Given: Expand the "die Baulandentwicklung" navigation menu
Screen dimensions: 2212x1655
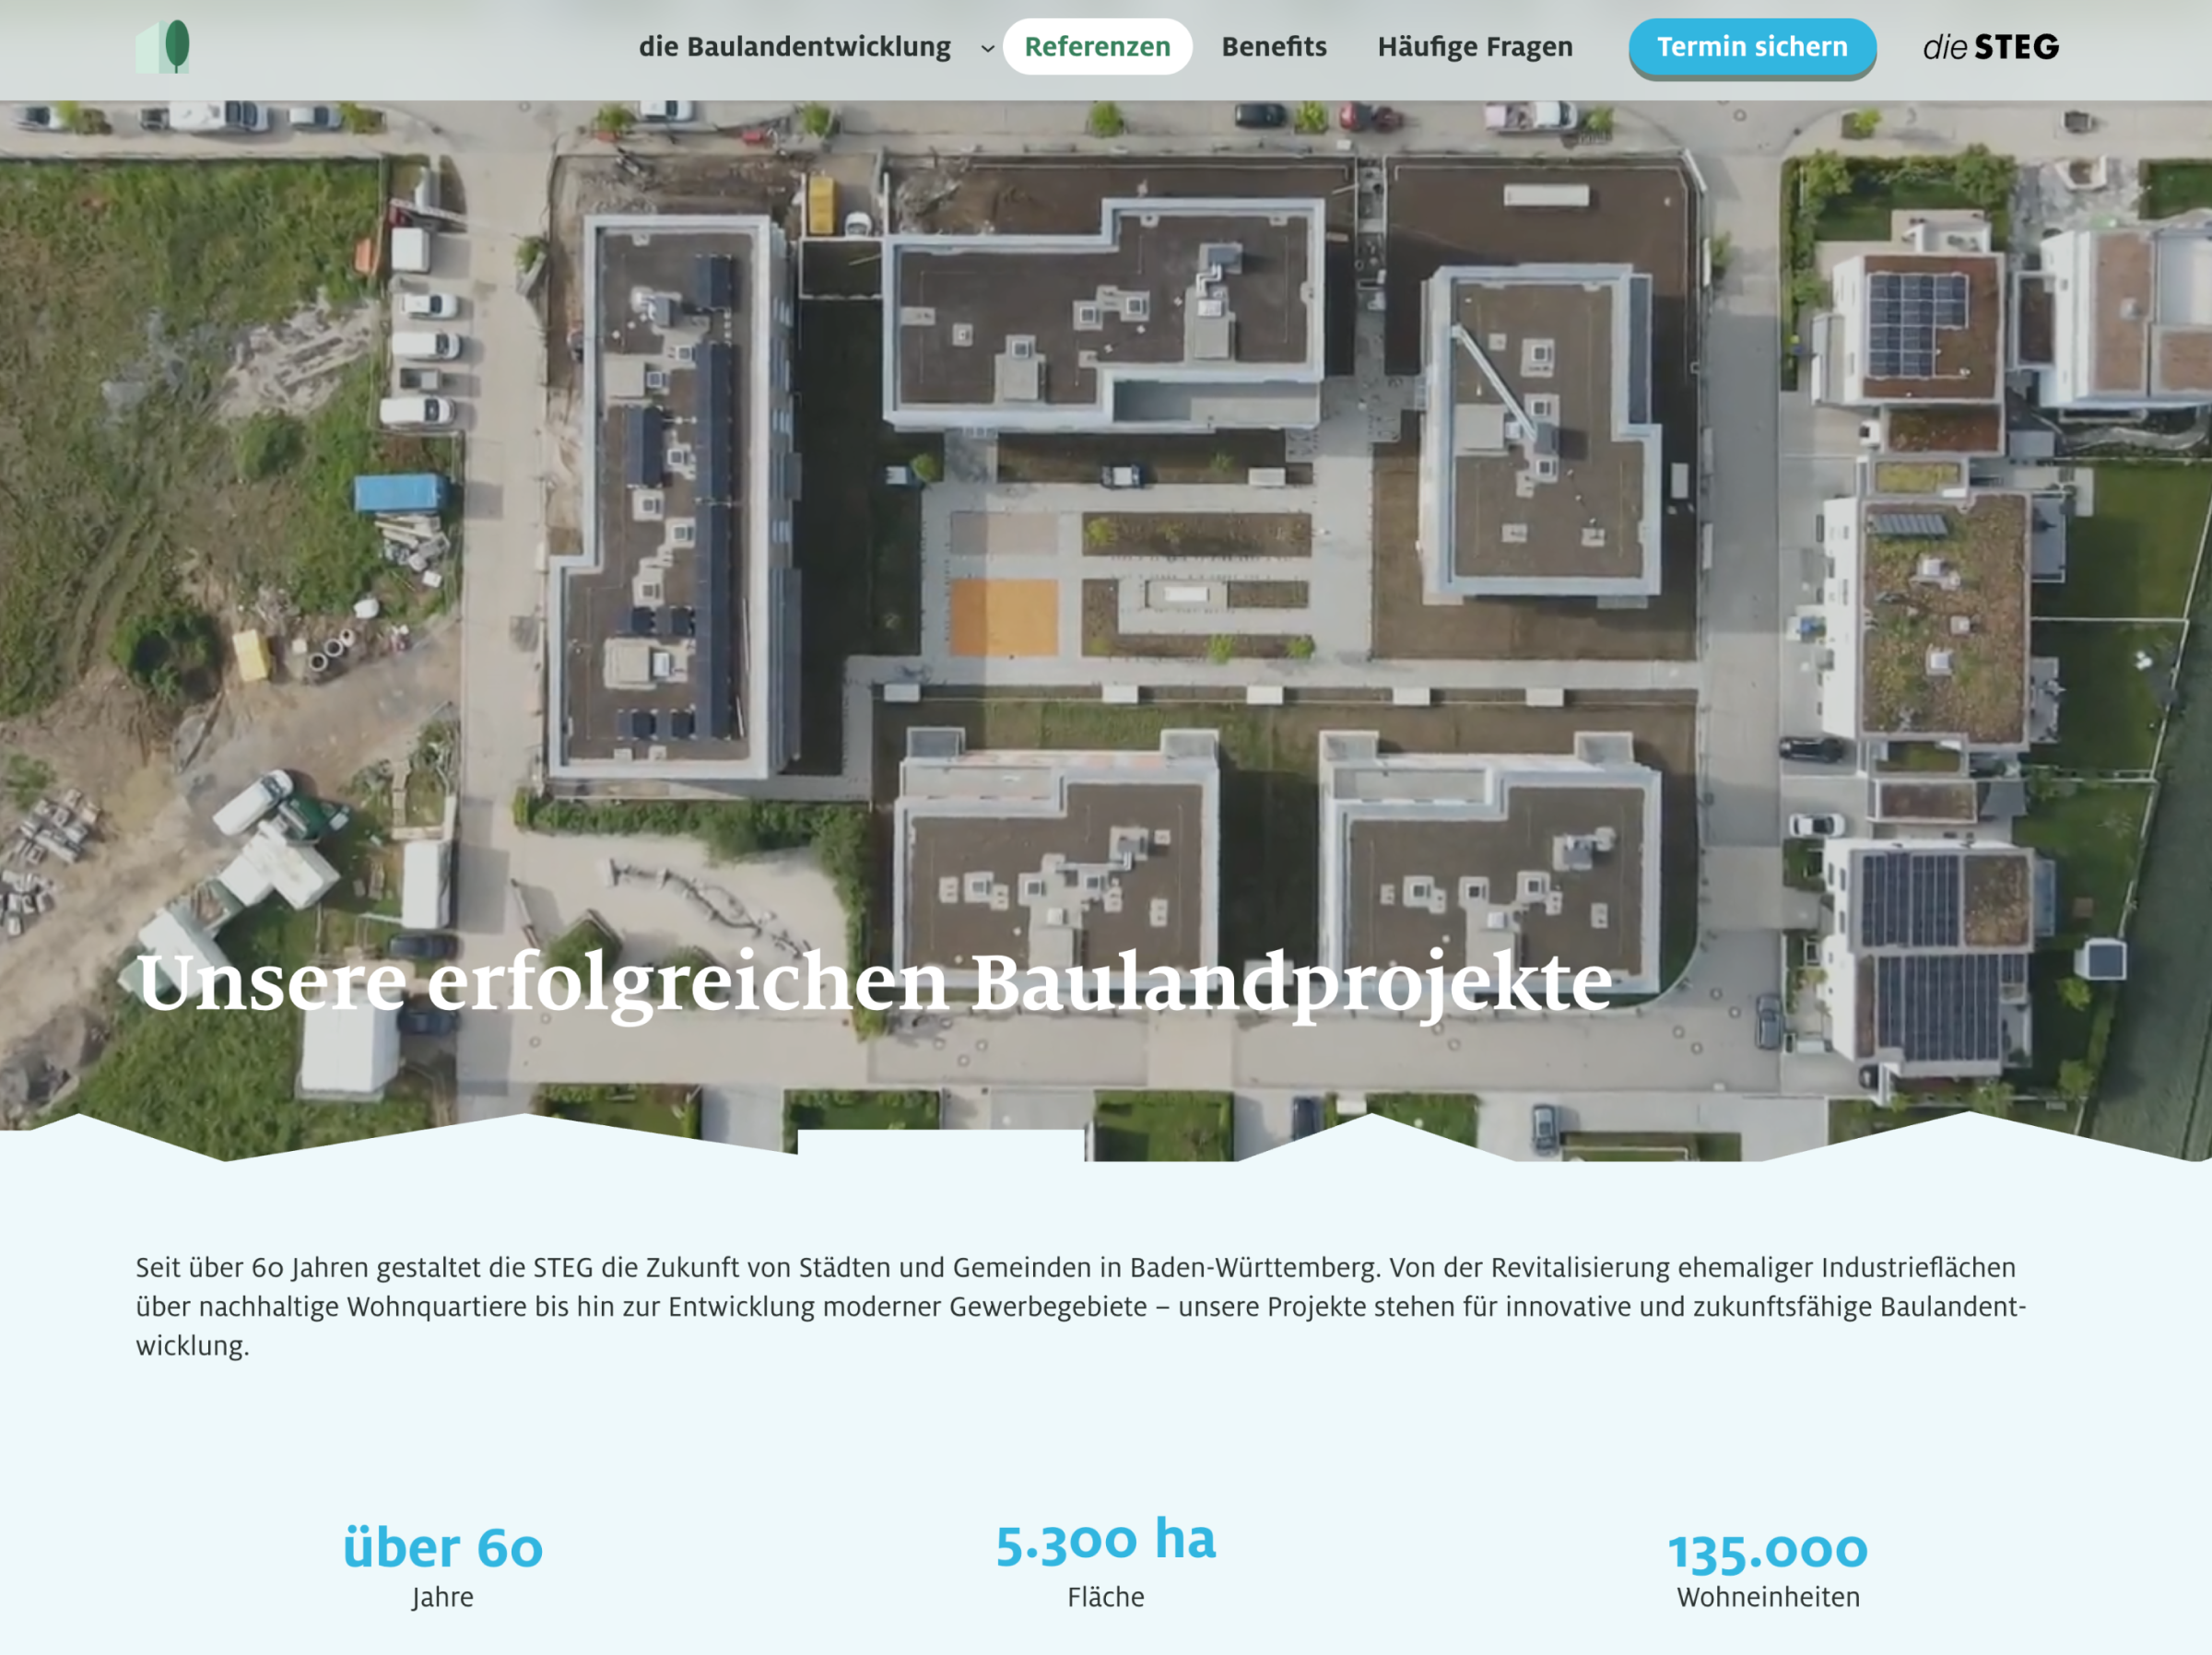Looking at the screenshot, I should 797,46.
